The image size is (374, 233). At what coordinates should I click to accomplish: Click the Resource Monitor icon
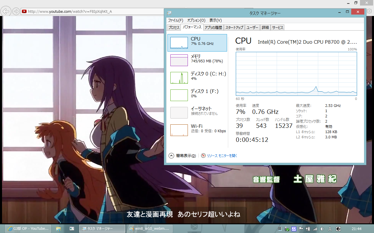[x=203, y=156]
